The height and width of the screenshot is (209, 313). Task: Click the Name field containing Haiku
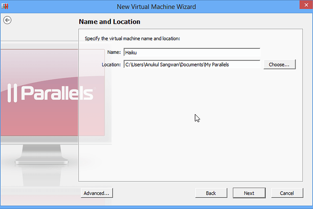coord(192,52)
